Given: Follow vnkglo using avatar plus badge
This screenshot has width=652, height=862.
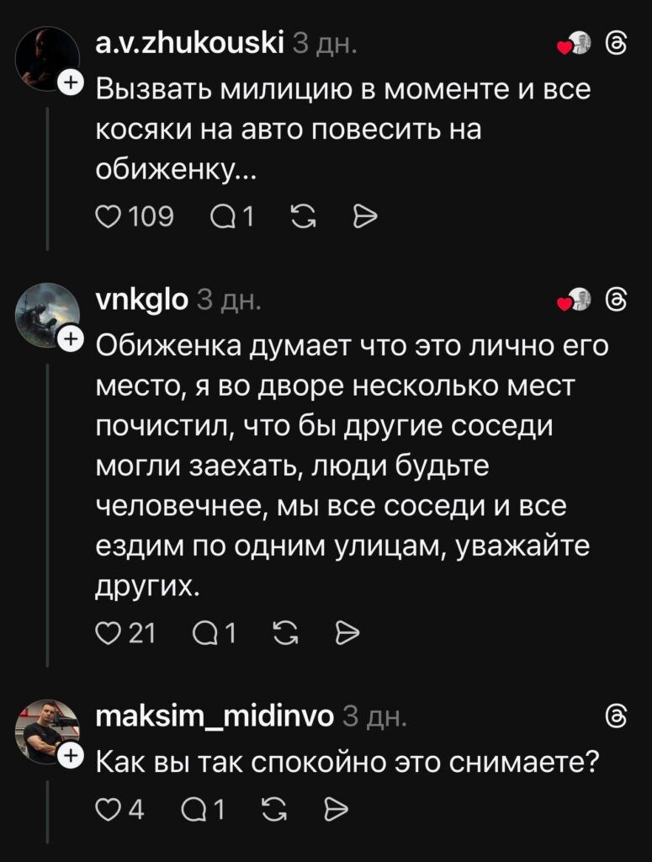Looking at the screenshot, I should tap(72, 338).
